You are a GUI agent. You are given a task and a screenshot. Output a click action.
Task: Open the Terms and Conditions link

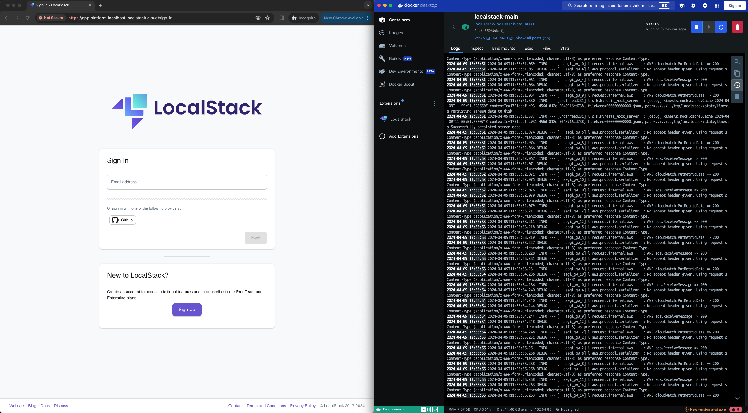tap(266, 405)
